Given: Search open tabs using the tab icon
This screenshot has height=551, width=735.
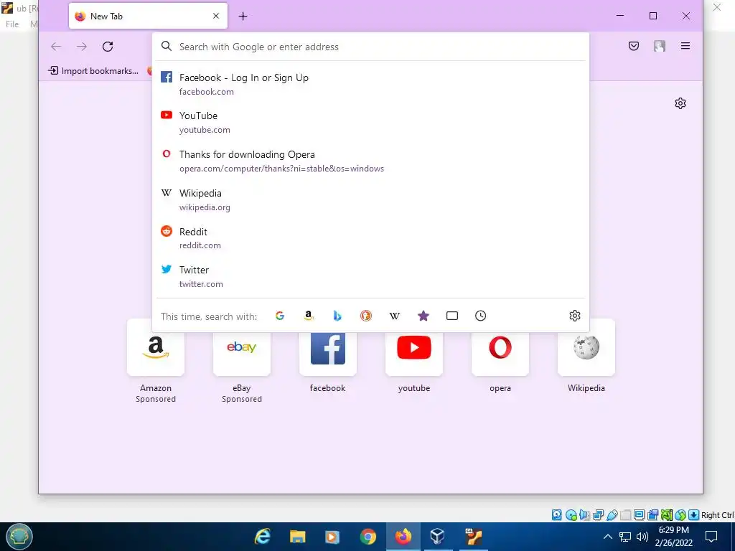Looking at the screenshot, I should [x=452, y=316].
